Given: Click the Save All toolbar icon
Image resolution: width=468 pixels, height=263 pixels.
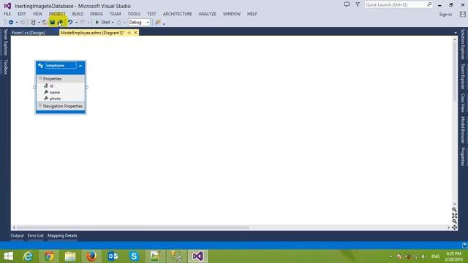Looking at the screenshot, I should 61,23.
